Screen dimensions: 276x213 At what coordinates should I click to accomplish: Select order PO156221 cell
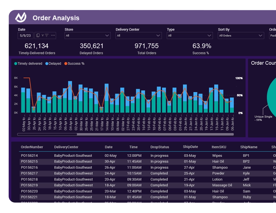click(29, 197)
